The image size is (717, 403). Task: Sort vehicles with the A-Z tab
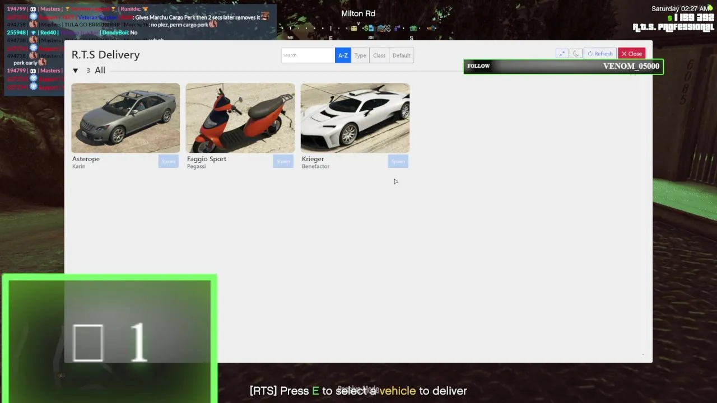343,55
